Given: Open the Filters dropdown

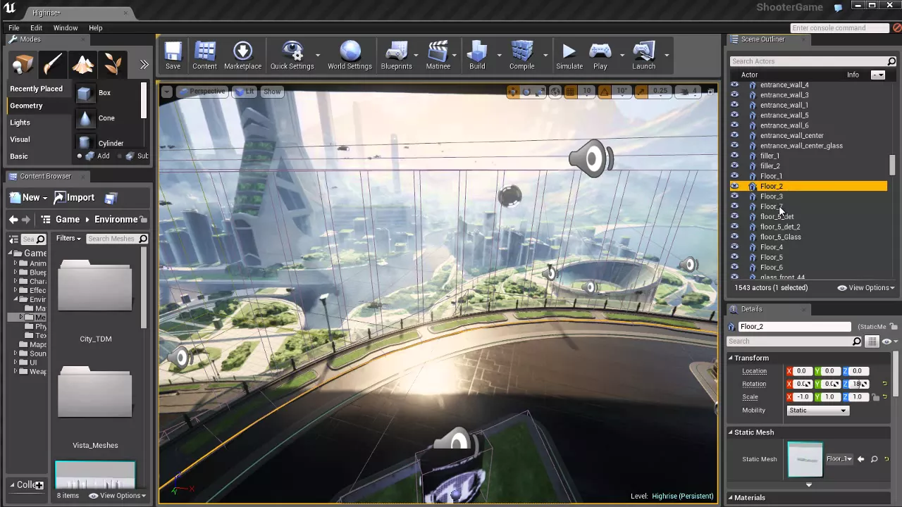Looking at the screenshot, I should pos(69,239).
